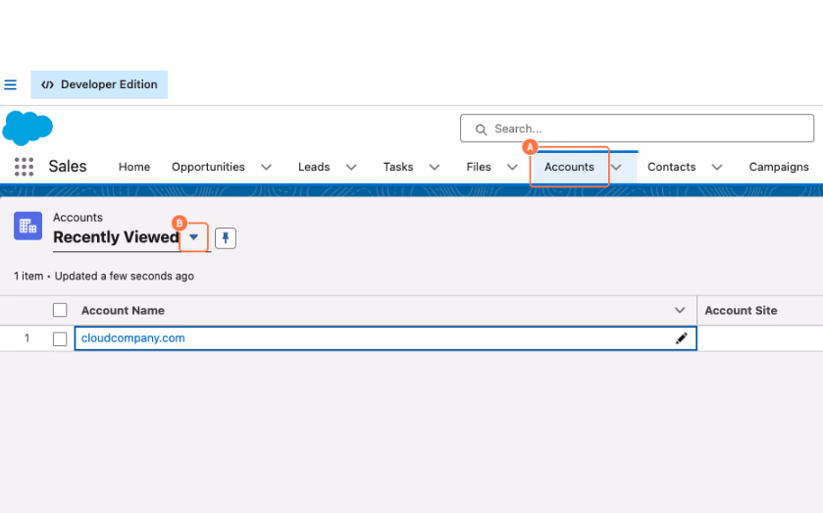
Task: Expand the Leads tab chevron
Action: [351, 167]
